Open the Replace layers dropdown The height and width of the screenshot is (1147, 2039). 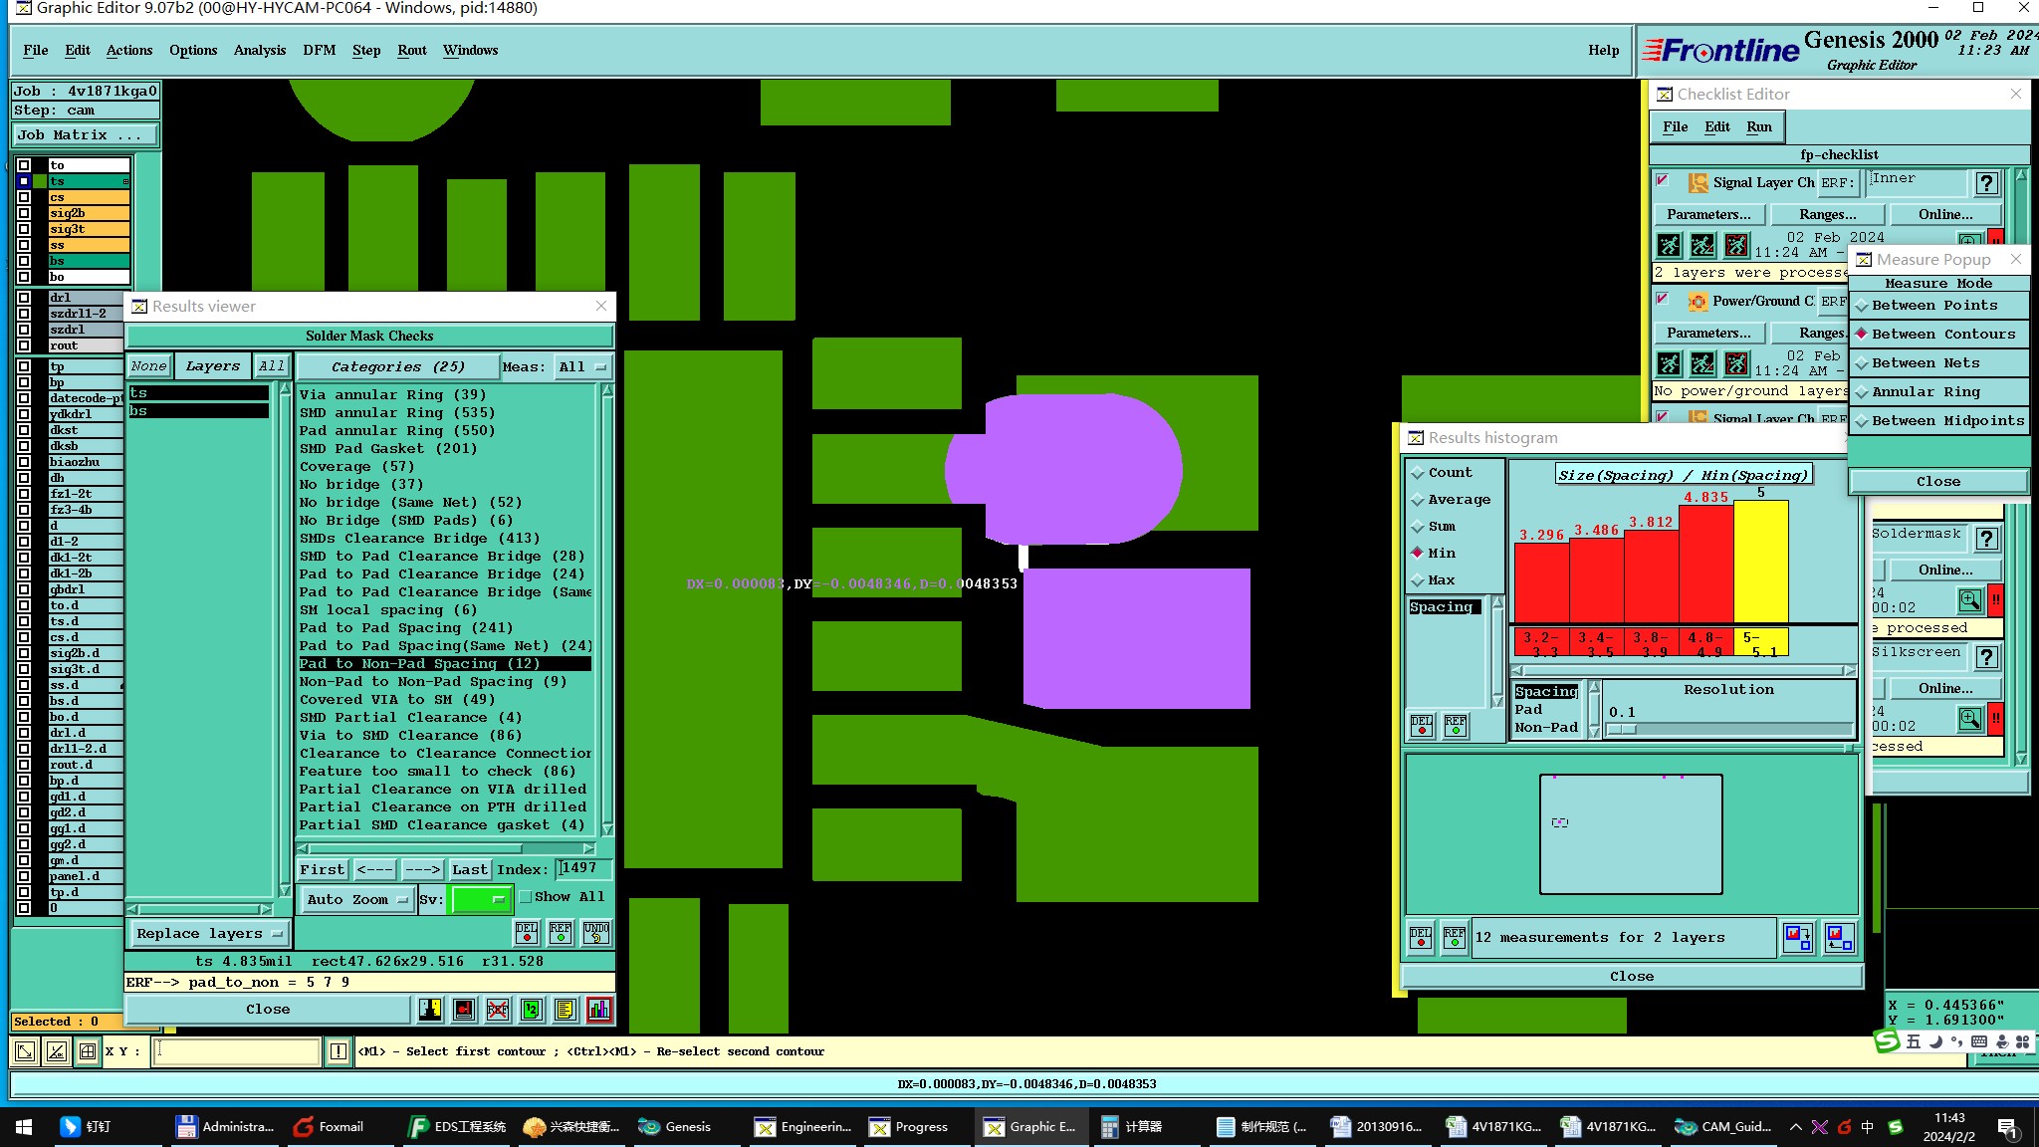(208, 934)
